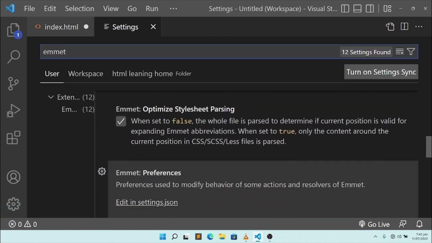Click the Accounts icon in activity bar
Image resolution: width=432 pixels, height=243 pixels.
pyautogui.click(x=13, y=177)
